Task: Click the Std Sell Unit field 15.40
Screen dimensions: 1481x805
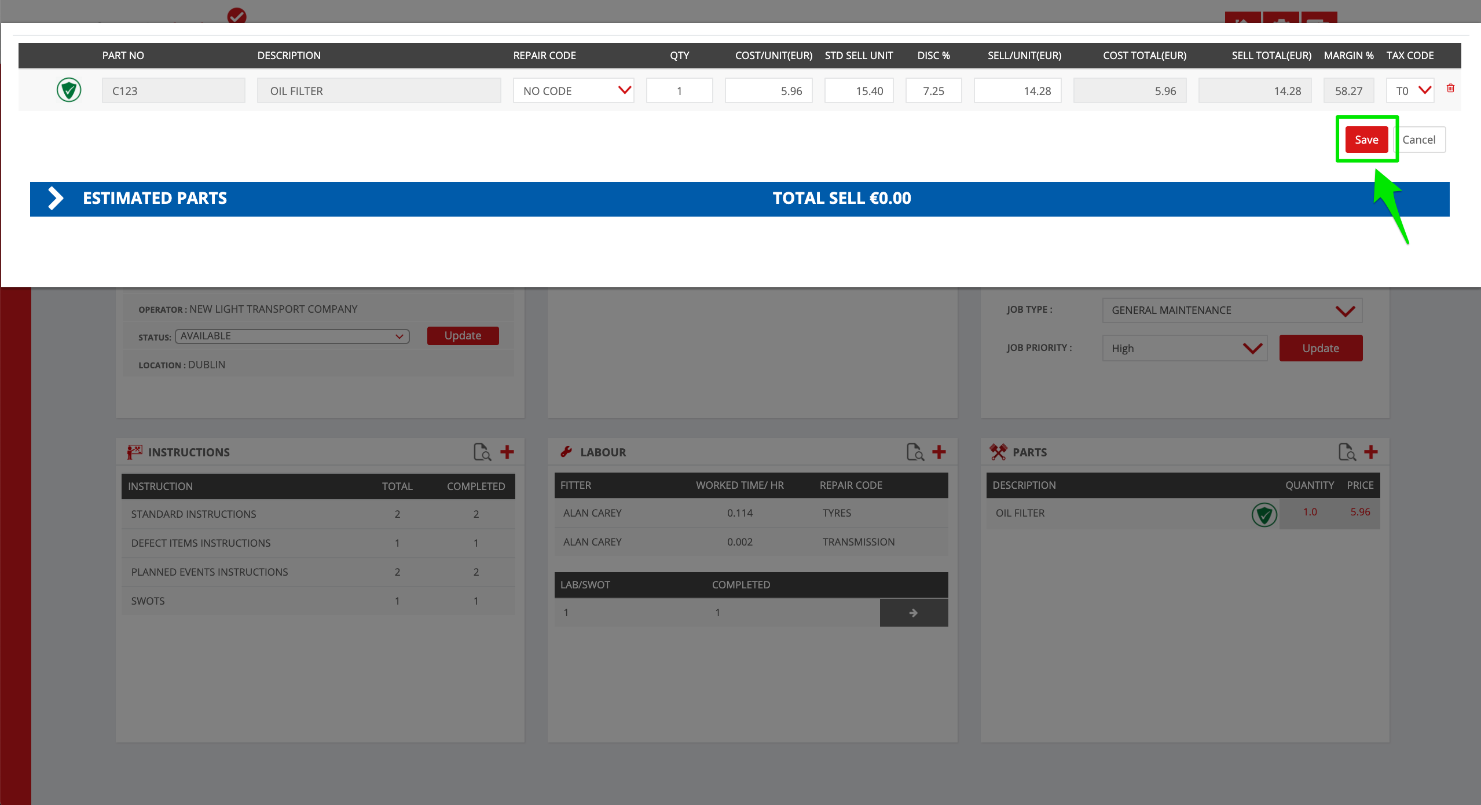Action: 859,90
